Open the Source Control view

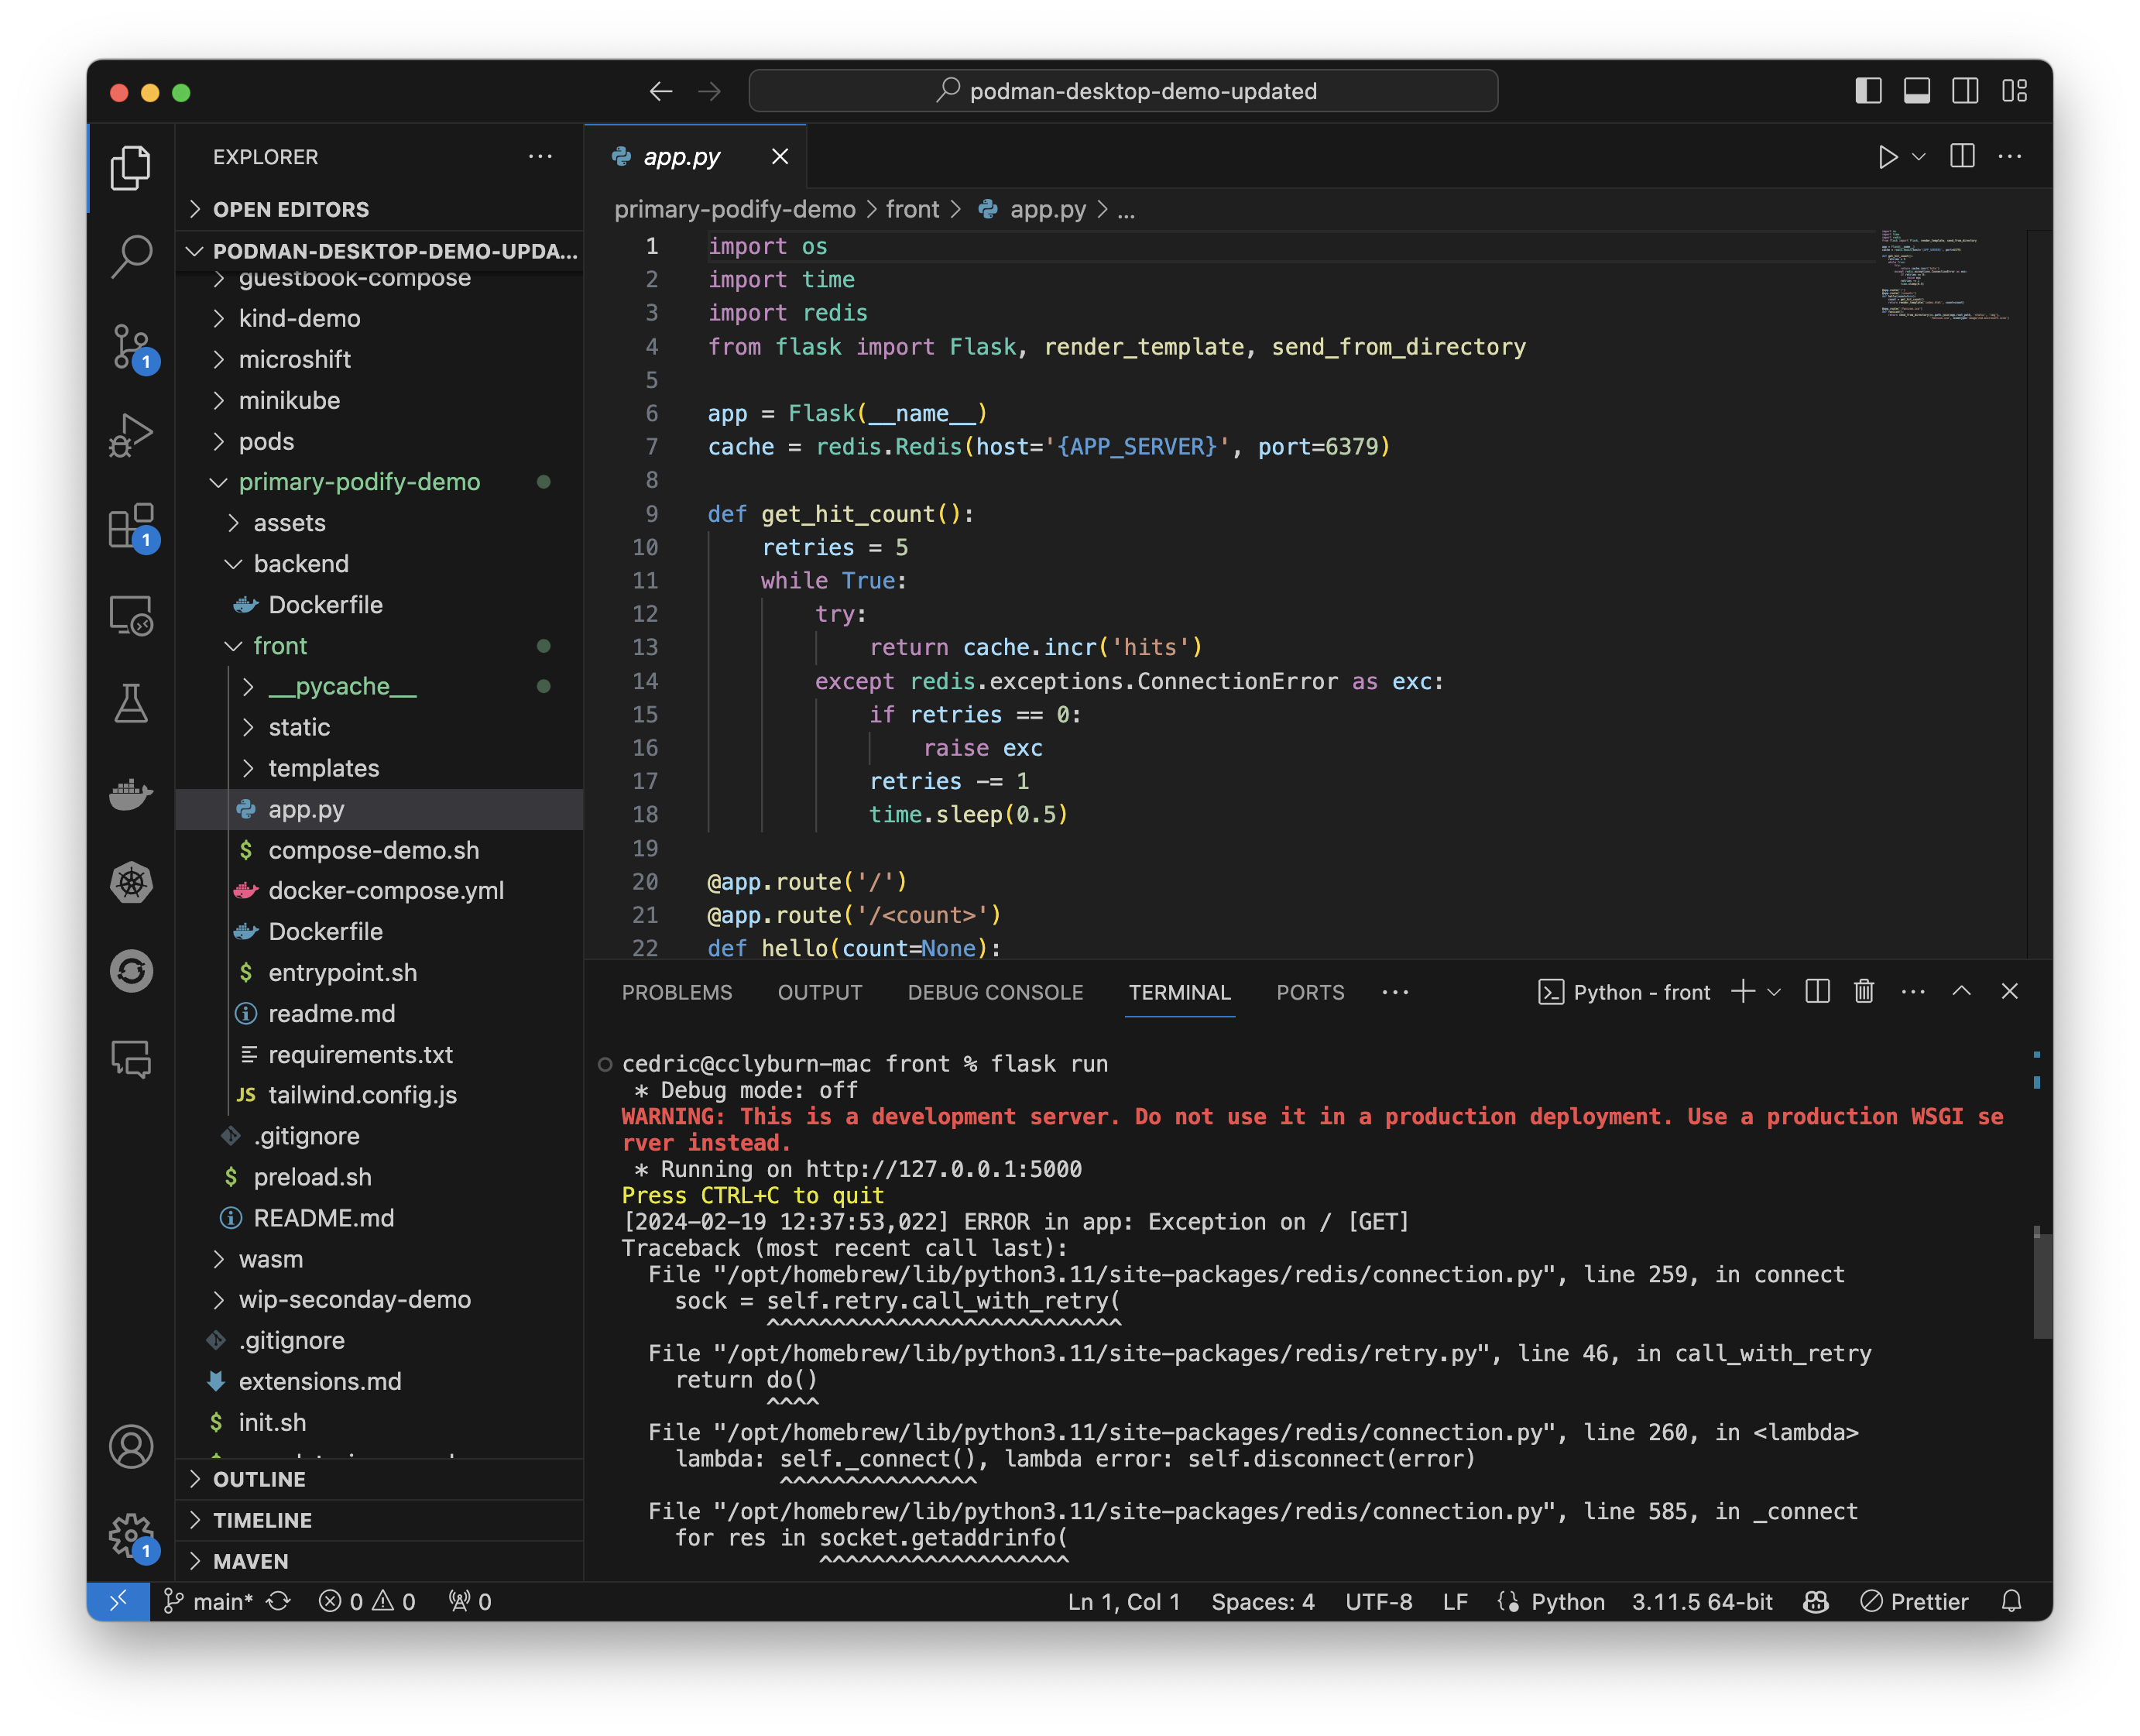pos(131,346)
